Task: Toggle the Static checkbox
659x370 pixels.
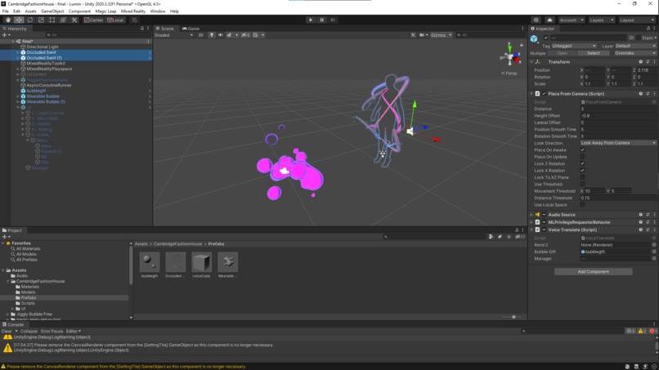Action: pyautogui.click(x=638, y=38)
